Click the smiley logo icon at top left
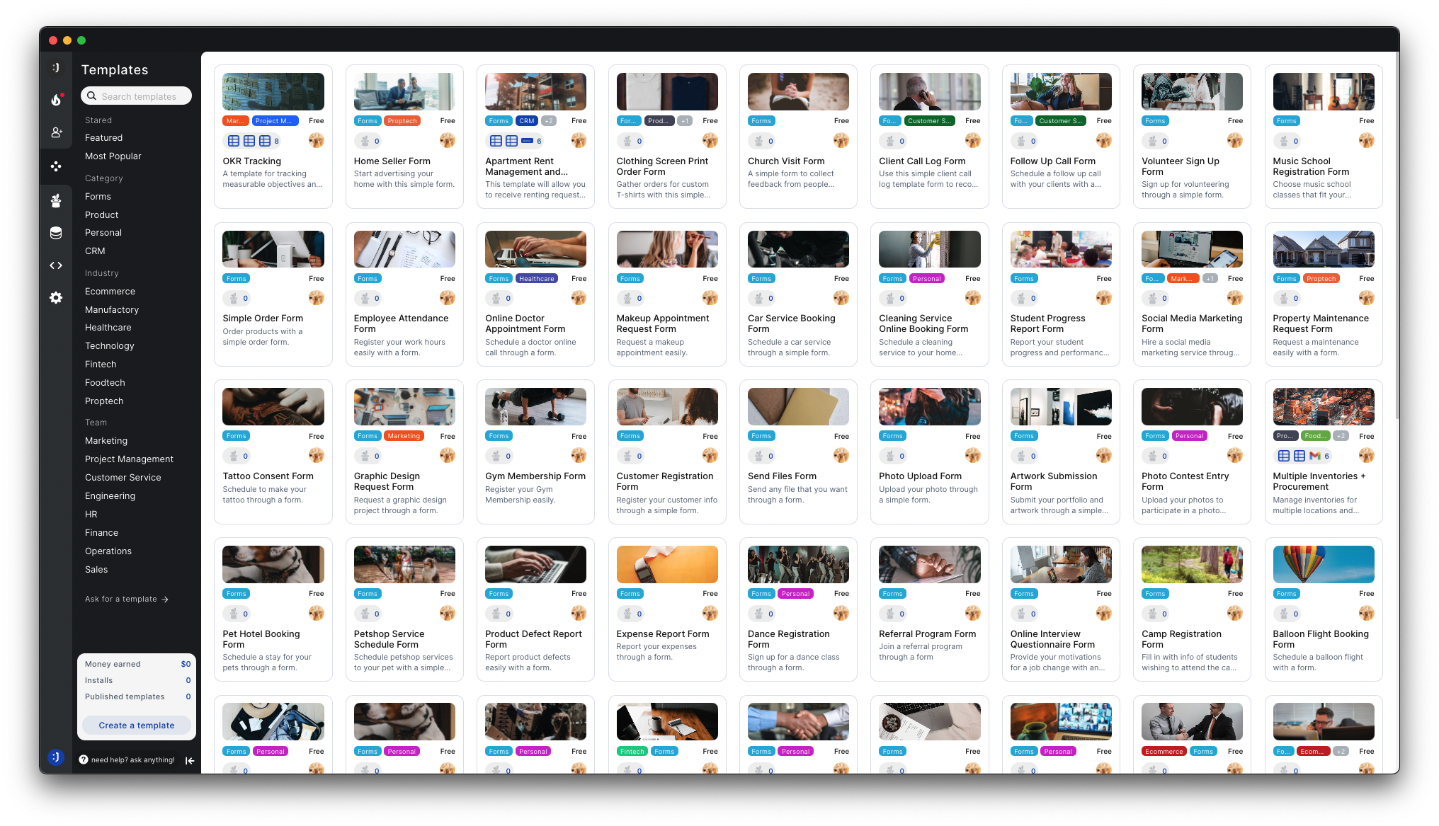Viewport: 1439px width, 826px height. coord(56,67)
